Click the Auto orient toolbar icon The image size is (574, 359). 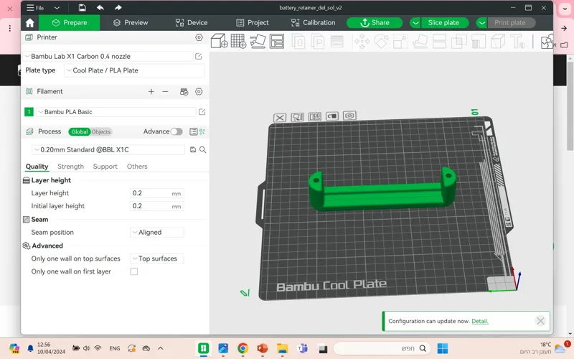258,41
